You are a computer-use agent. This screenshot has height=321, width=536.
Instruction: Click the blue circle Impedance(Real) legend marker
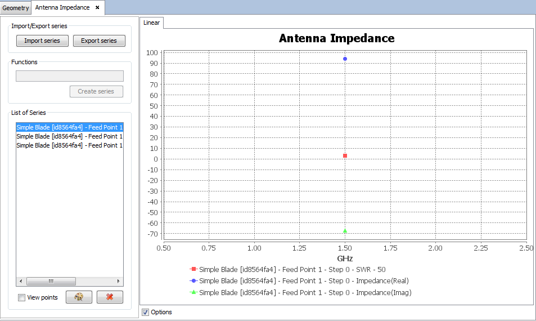click(x=193, y=280)
